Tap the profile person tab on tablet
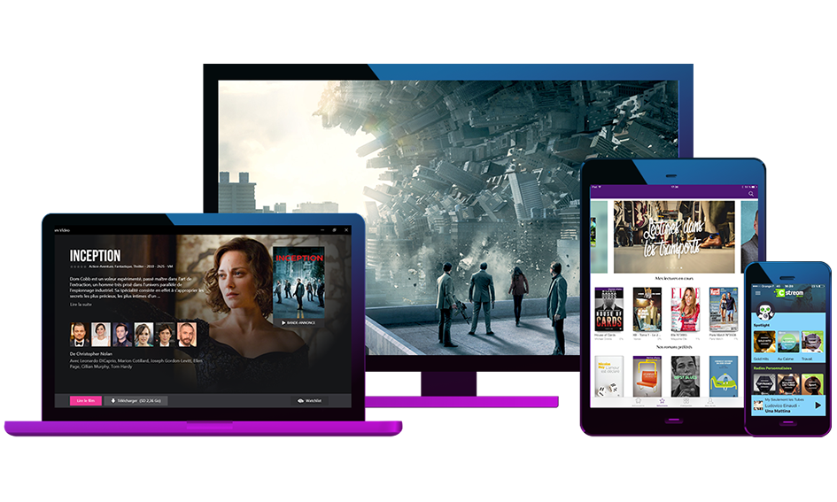The image size is (837, 502). (x=710, y=402)
